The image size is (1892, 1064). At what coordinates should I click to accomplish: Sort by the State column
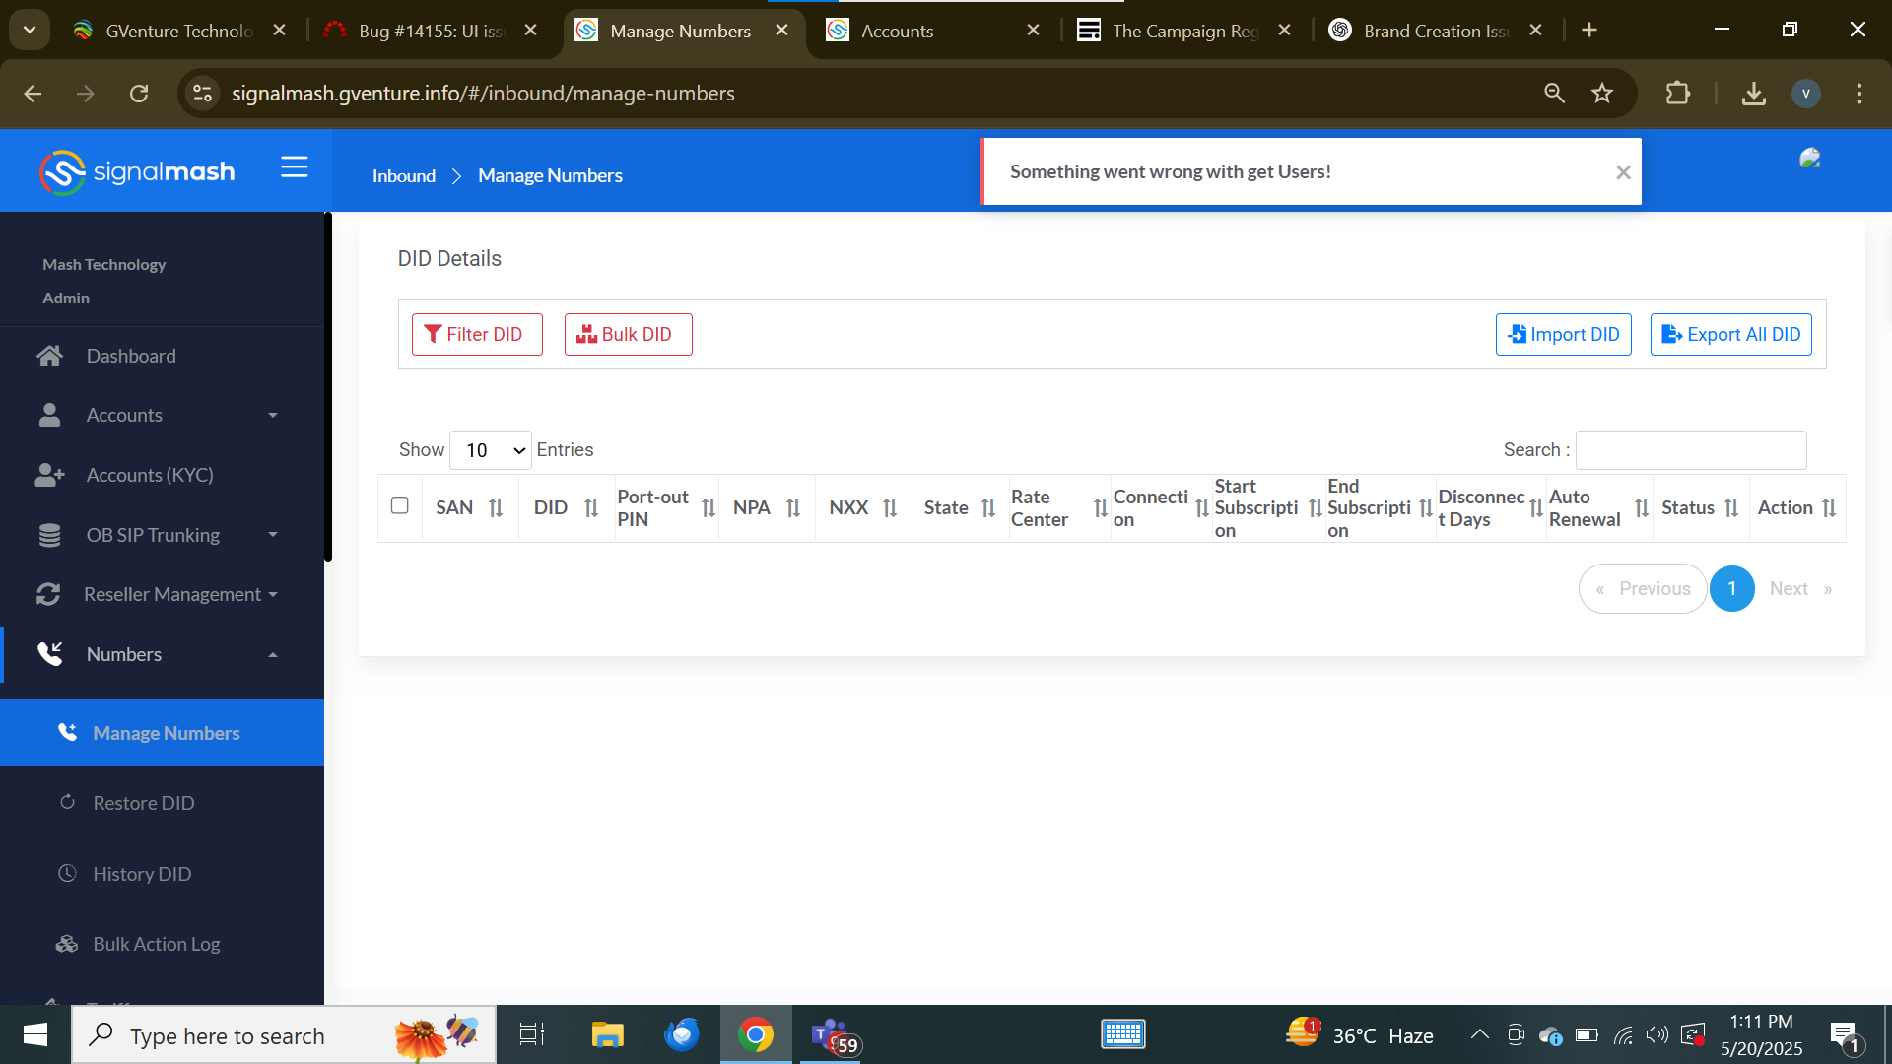pyautogui.click(x=988, y=508)
